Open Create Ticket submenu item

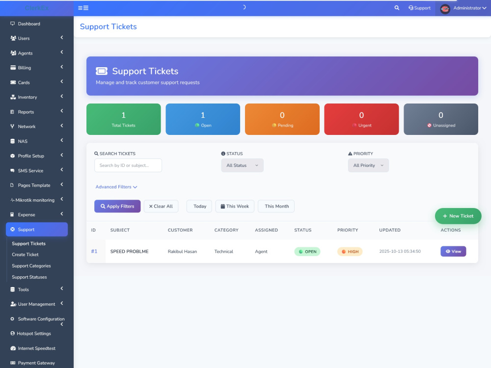coord(25,254)
